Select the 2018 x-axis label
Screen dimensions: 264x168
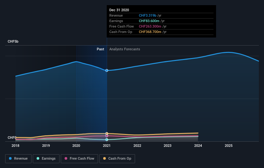[15, 146]
